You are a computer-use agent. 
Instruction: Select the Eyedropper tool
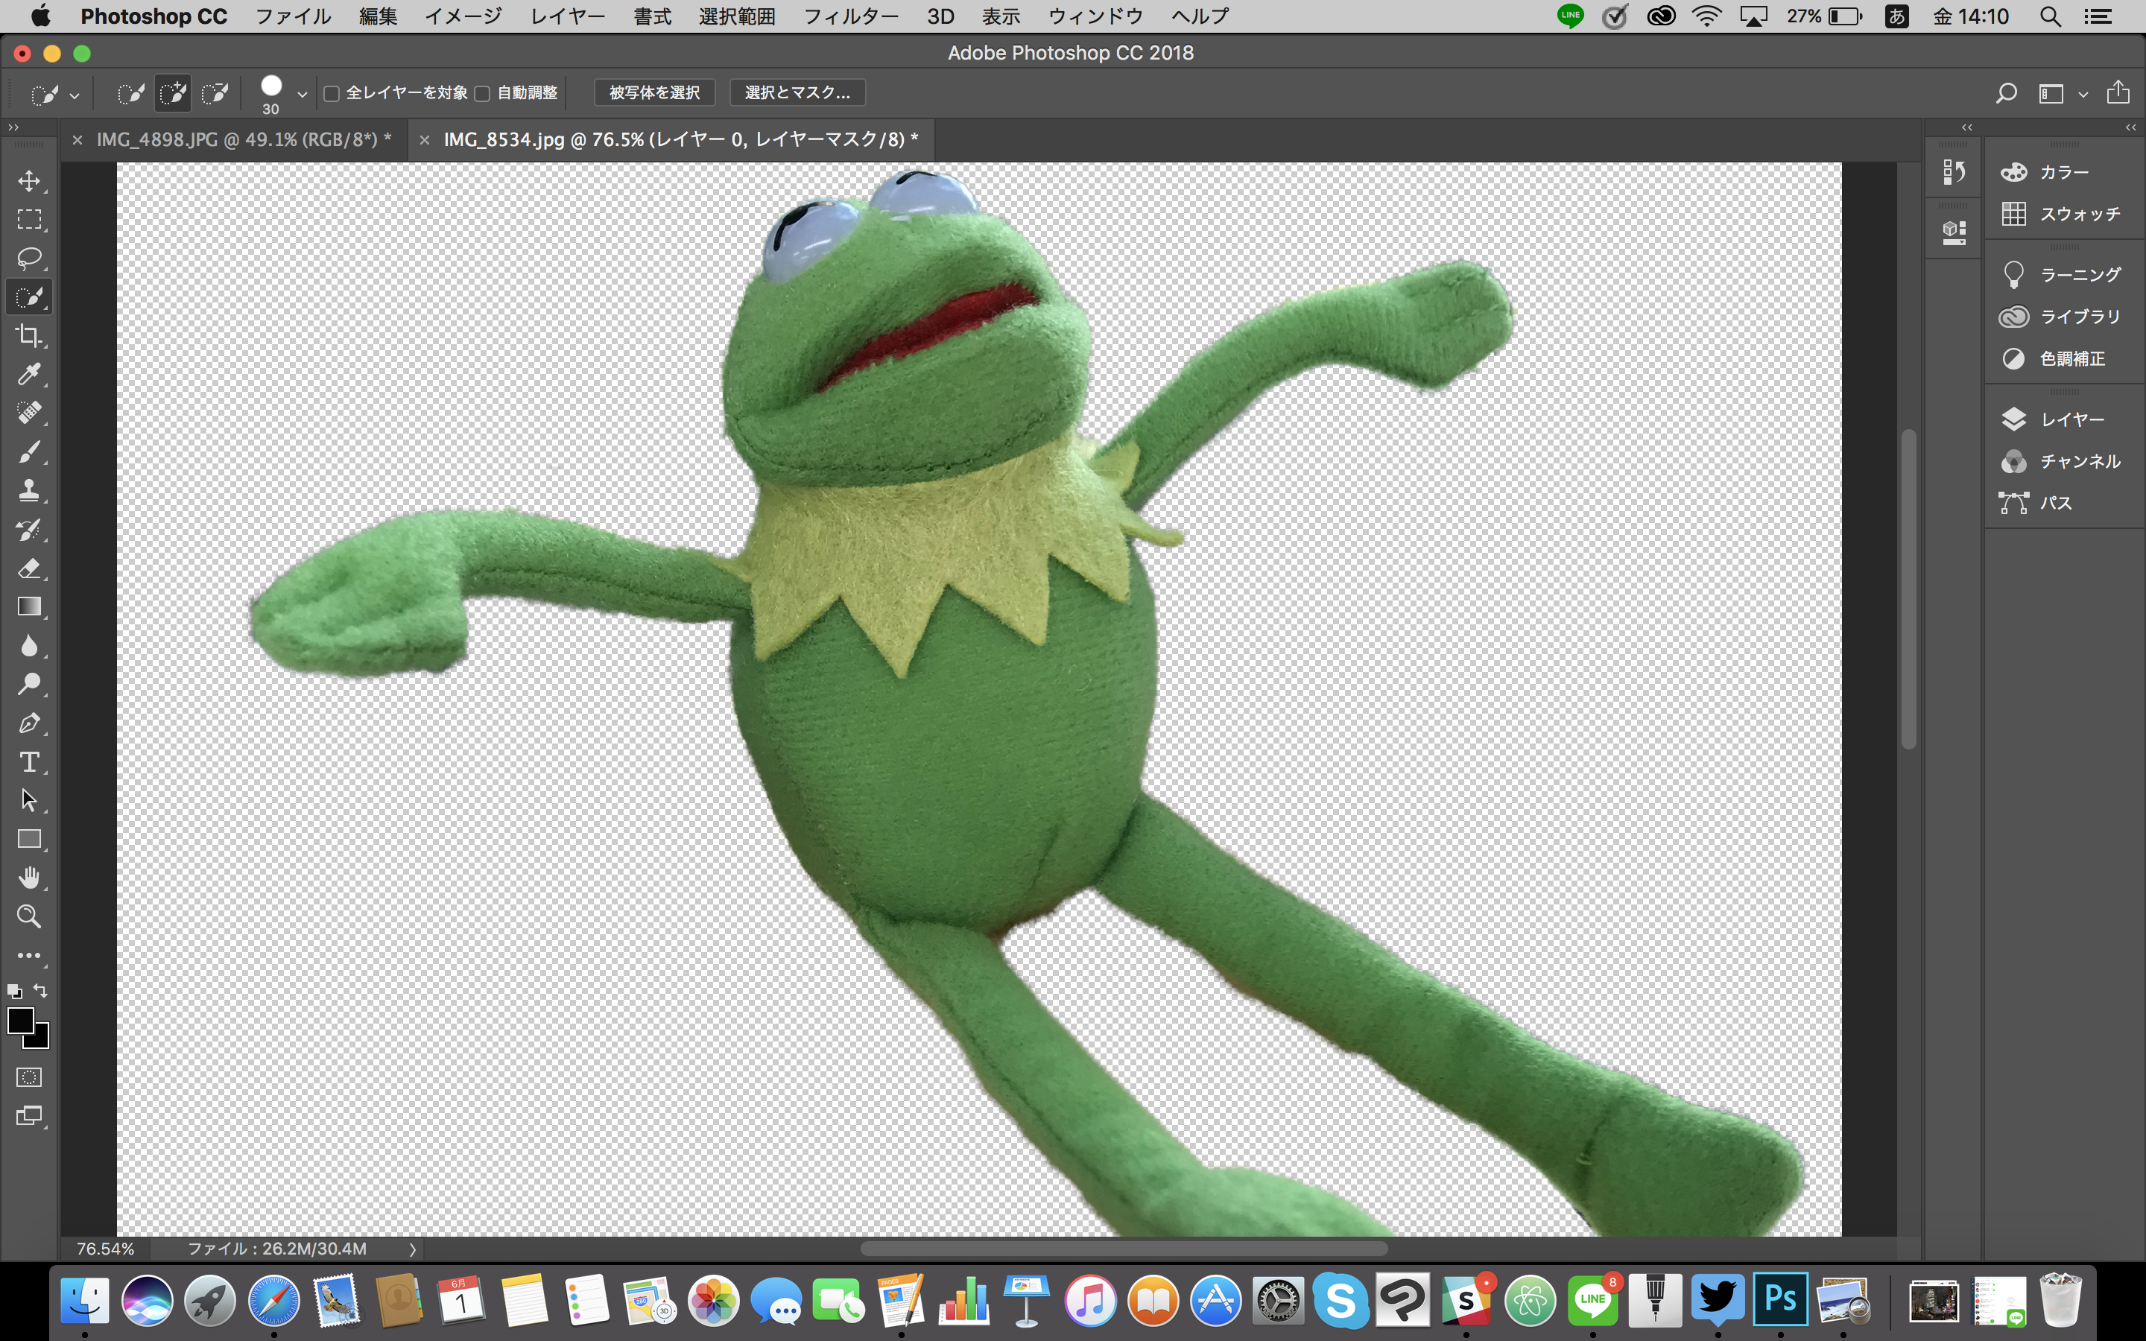pos(29,374)
